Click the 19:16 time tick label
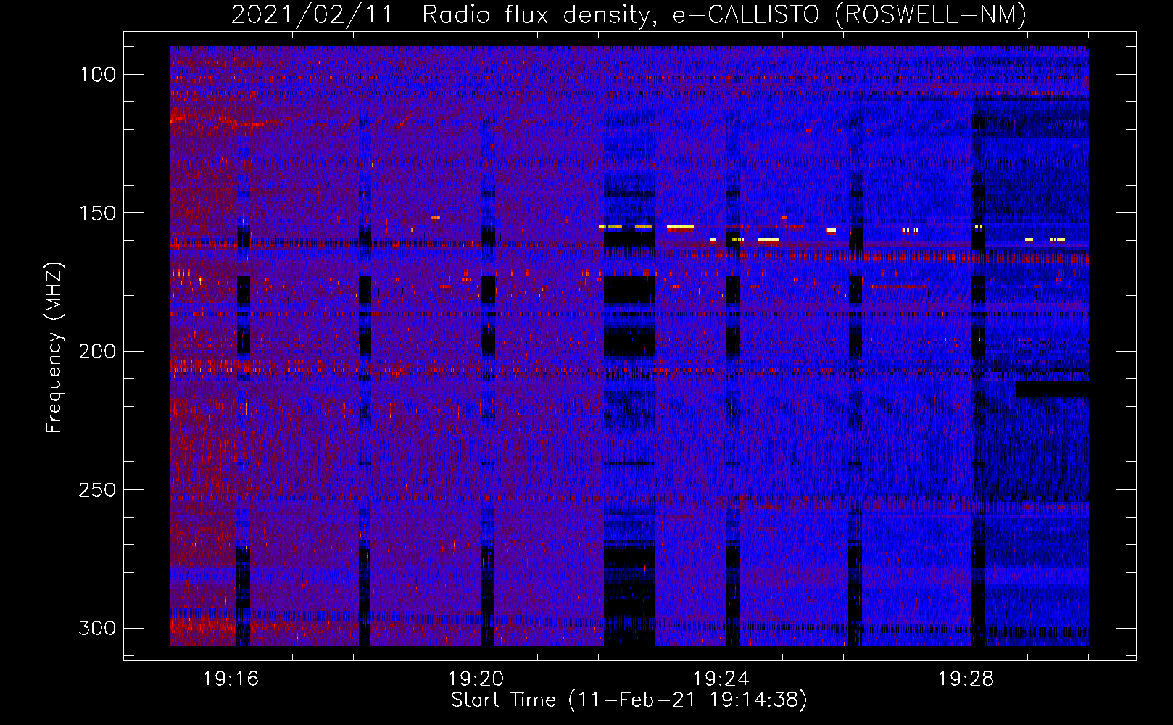The height and width of the screenshot is (725, 1173). 231,679
